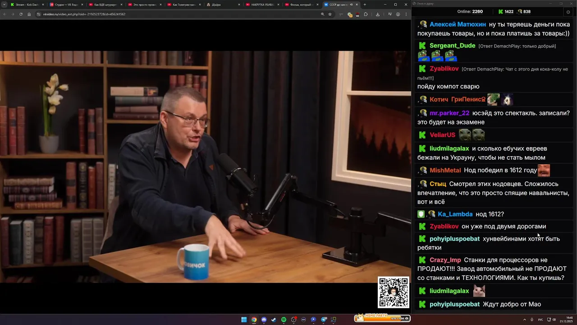The width and height of the screenshot is (577, 325).
Task: Click the video player frame
Action: (x=206, y=167)
